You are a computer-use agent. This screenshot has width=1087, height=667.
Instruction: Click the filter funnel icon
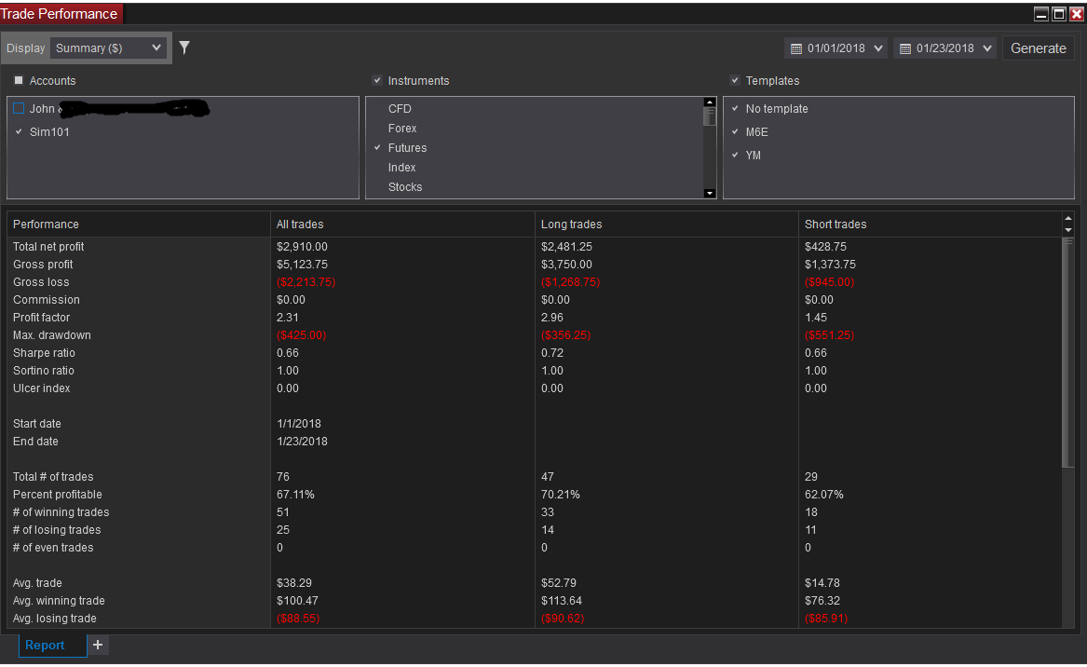[x=184, y=48]
